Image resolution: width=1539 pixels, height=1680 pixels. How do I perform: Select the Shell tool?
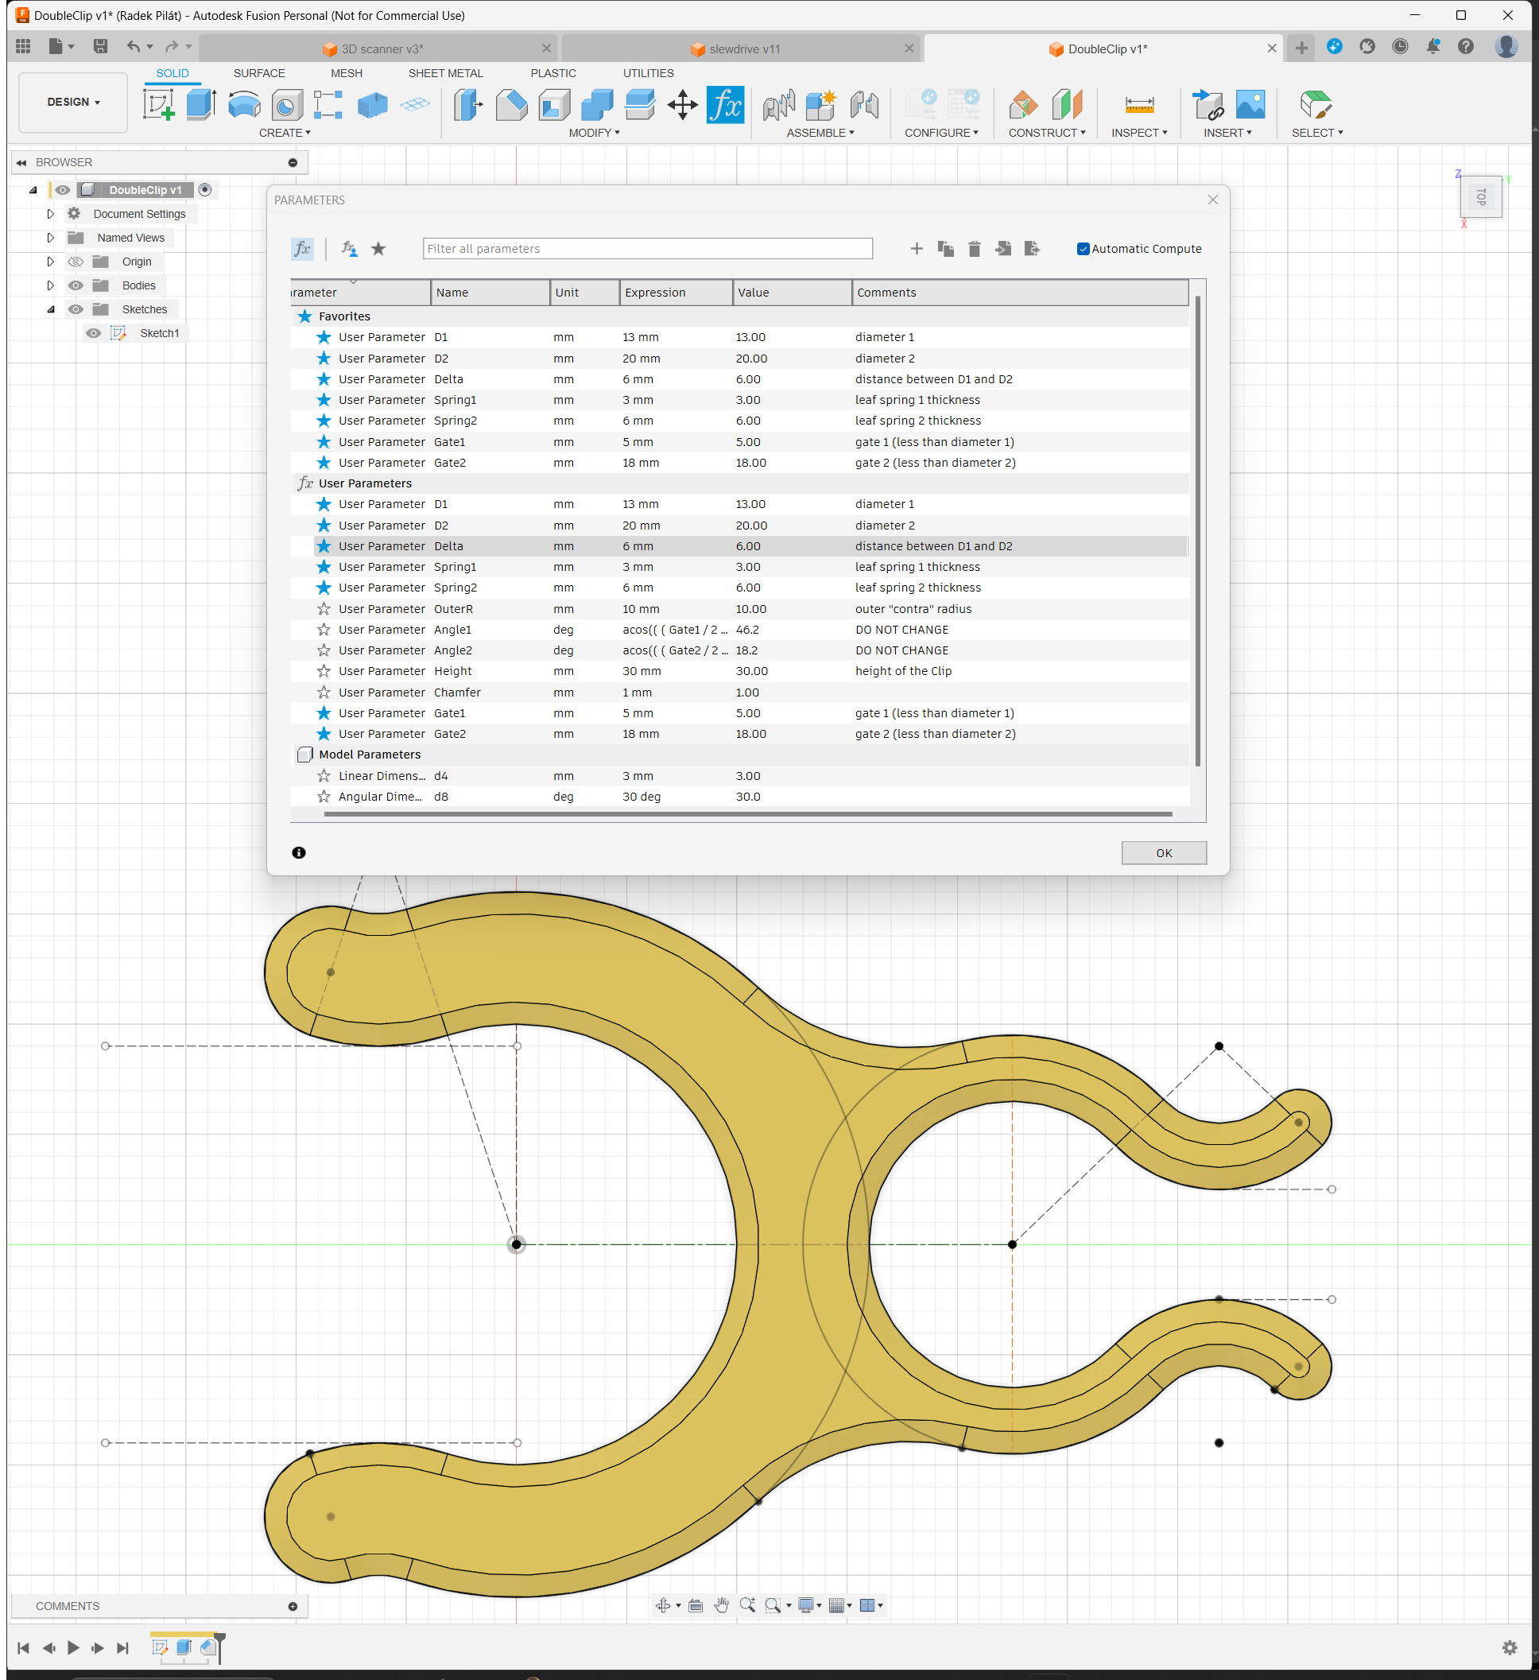tap(554, 105)
